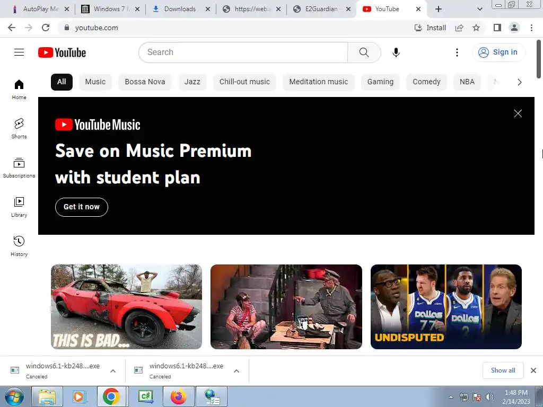Open the taskbar clock and date

pyautogui.click(x=516, y=397)
